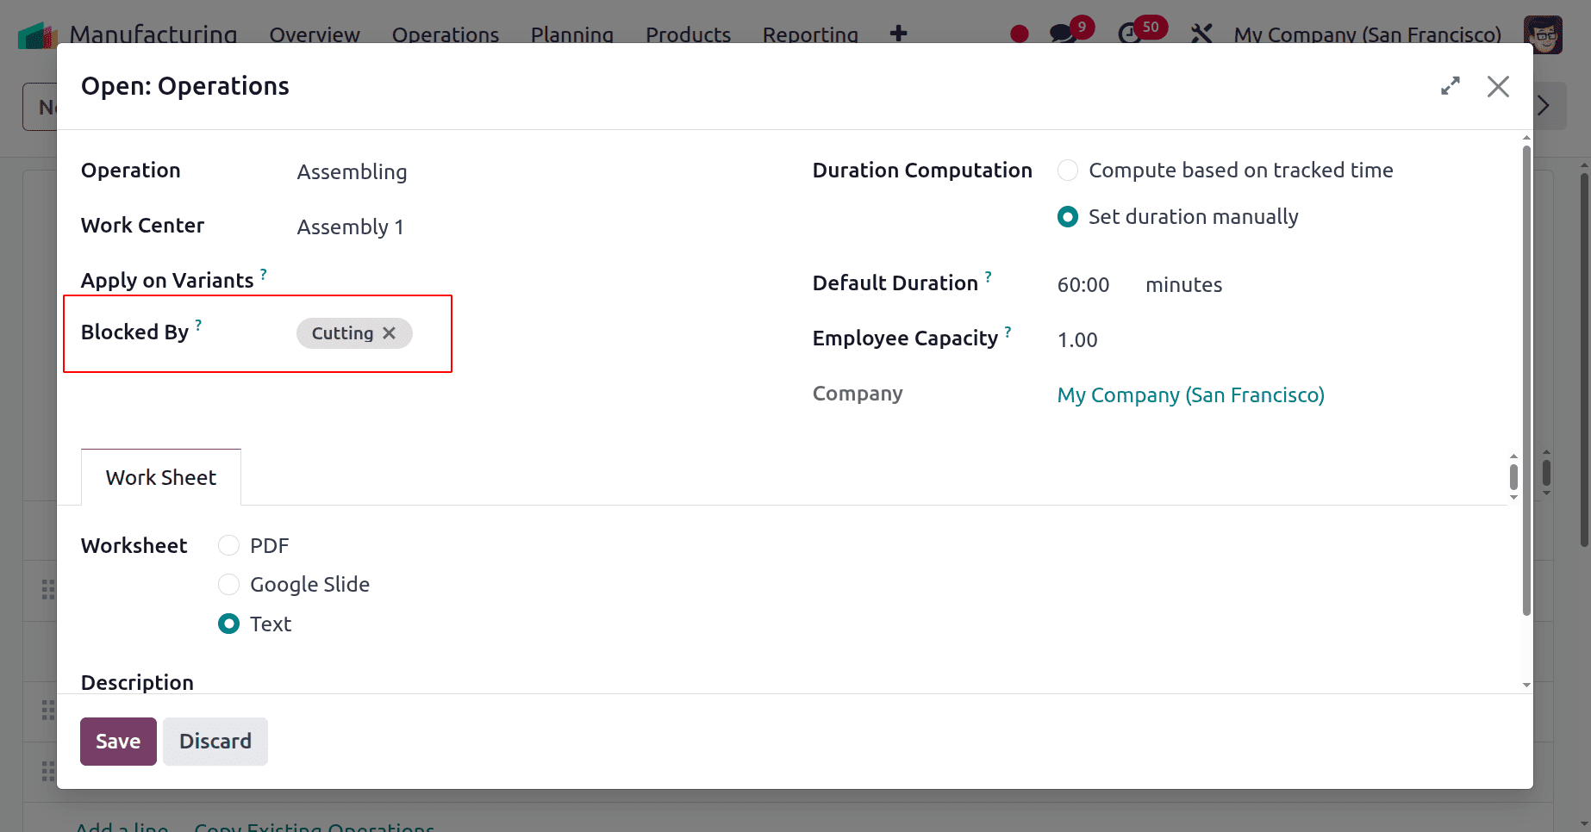1591x832 pixels.
Task: Open the red recording indicator icon
Action: point(1020,34)
